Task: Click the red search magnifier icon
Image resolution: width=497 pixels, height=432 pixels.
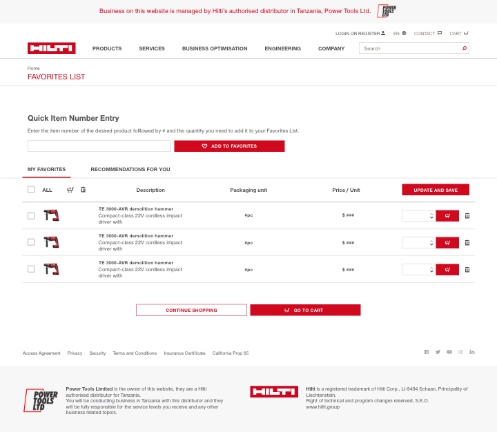Action: [465, 48]
